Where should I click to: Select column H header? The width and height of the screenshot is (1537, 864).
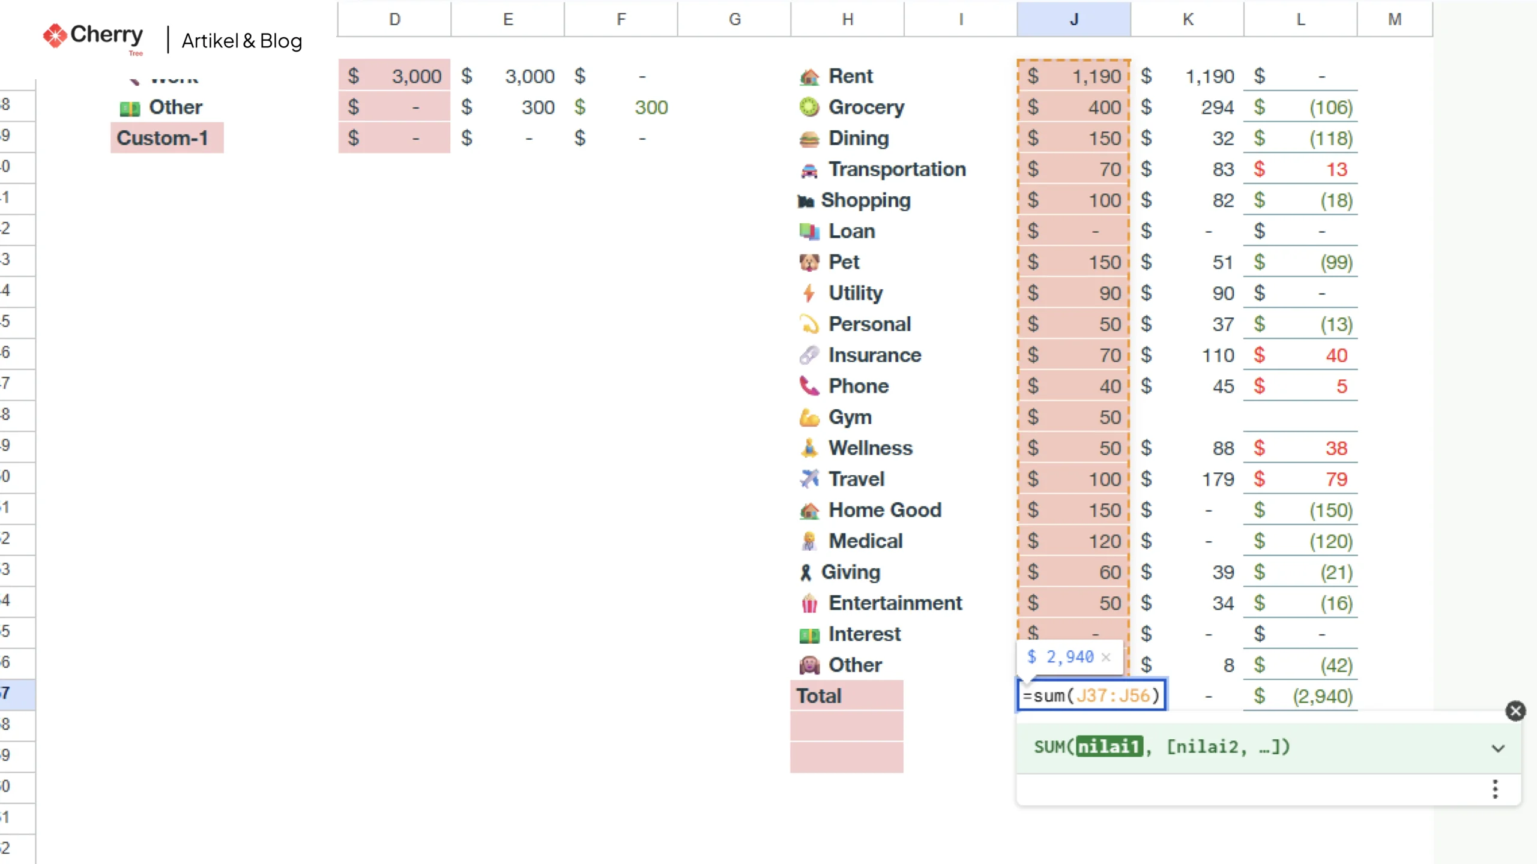(848, 19)
